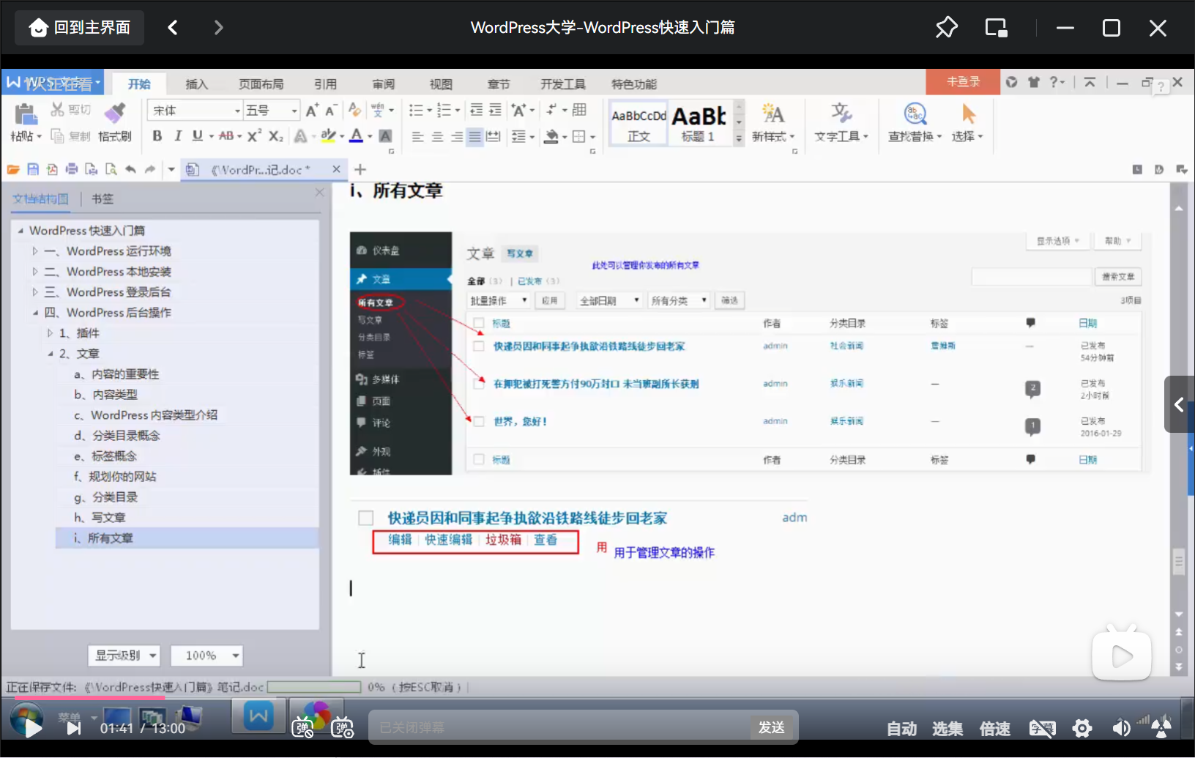Check the box for 世界，您好！ row

click(x=478, y=421)
